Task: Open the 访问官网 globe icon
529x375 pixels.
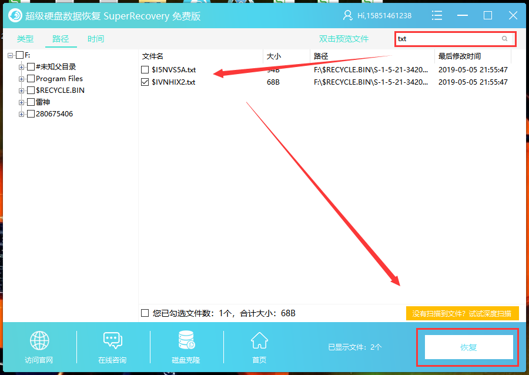Action: click(39, 340)
